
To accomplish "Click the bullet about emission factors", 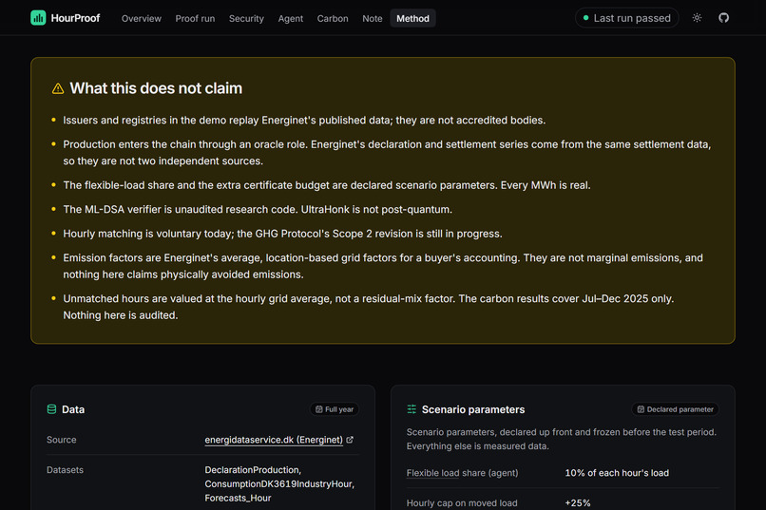I will [x=383, y=266].
